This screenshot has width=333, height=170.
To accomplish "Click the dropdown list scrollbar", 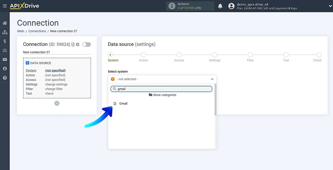I will tap(216, 100).
